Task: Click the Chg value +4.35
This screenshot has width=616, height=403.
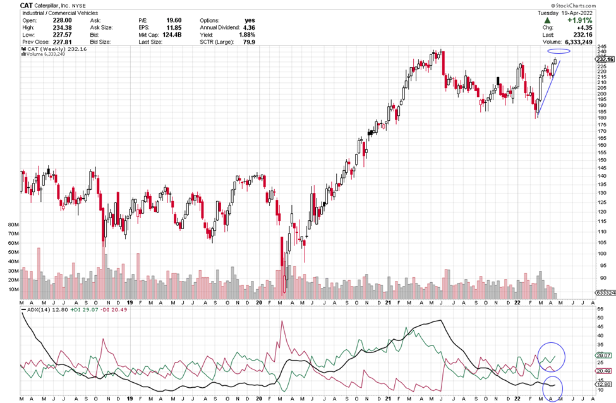Action: pyautogui.click(x=584, y=28)
